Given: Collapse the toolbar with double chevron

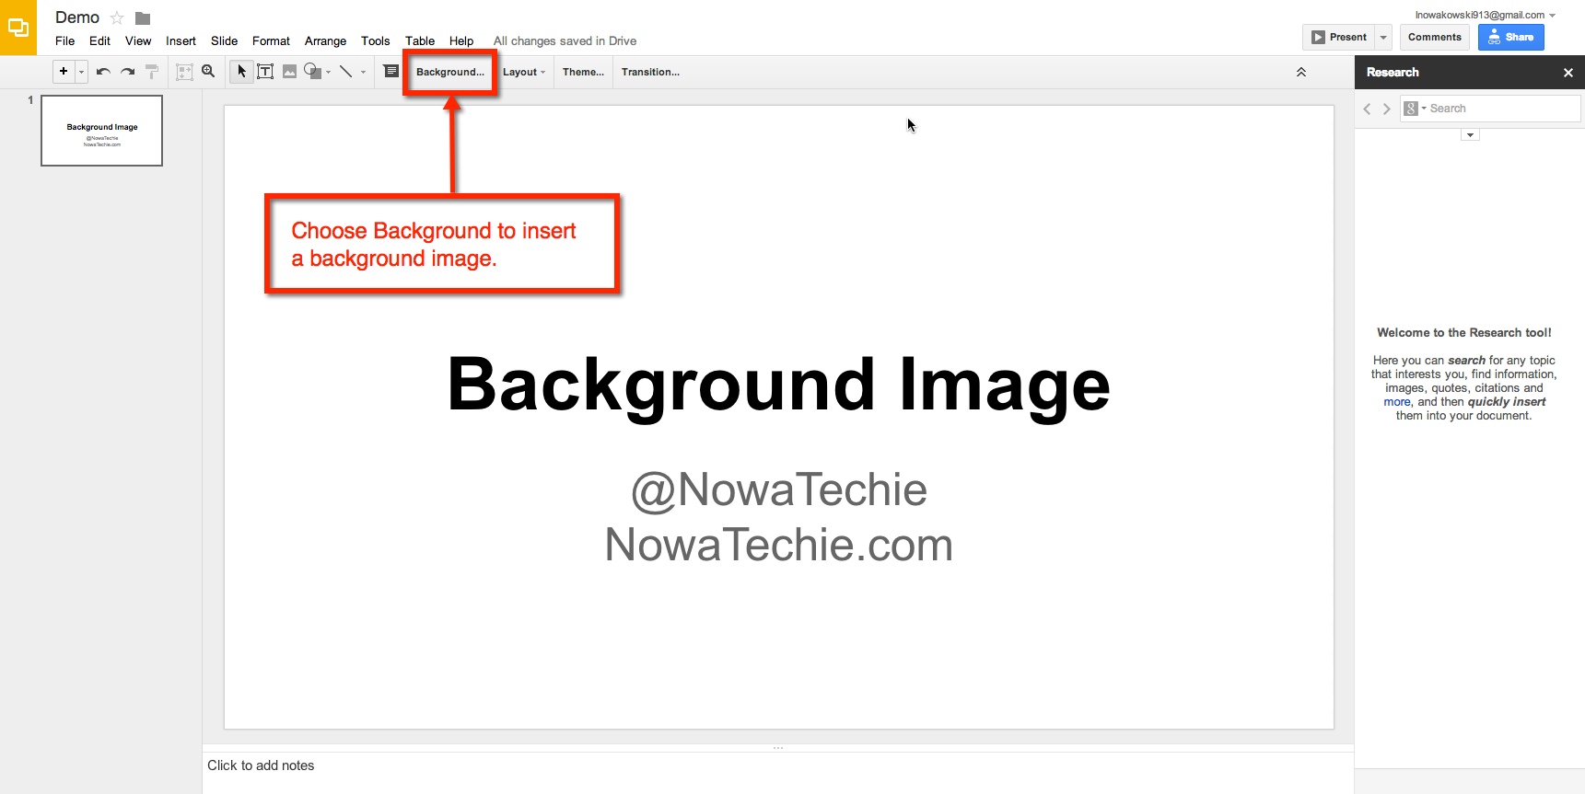Looking at the screenshot, I should point(1301,72).
